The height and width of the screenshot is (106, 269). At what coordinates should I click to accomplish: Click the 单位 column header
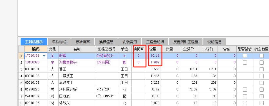click(x=124, y=49)
